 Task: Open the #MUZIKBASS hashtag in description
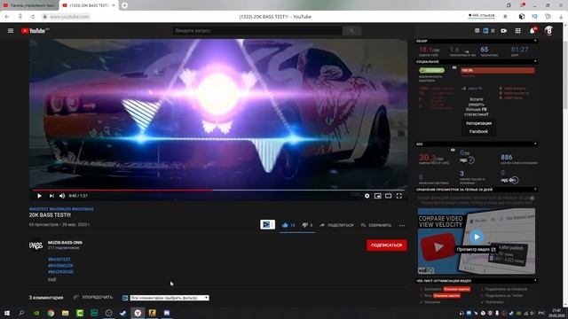point(60,272)
